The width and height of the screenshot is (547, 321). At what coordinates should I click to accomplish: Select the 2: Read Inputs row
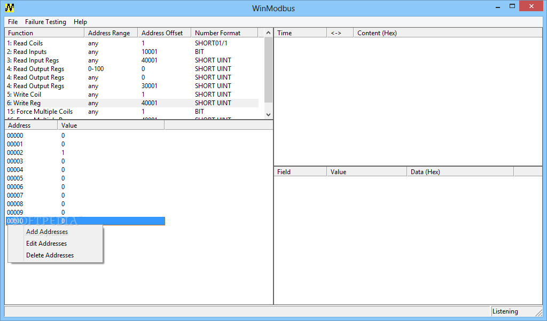coord(132,52)
